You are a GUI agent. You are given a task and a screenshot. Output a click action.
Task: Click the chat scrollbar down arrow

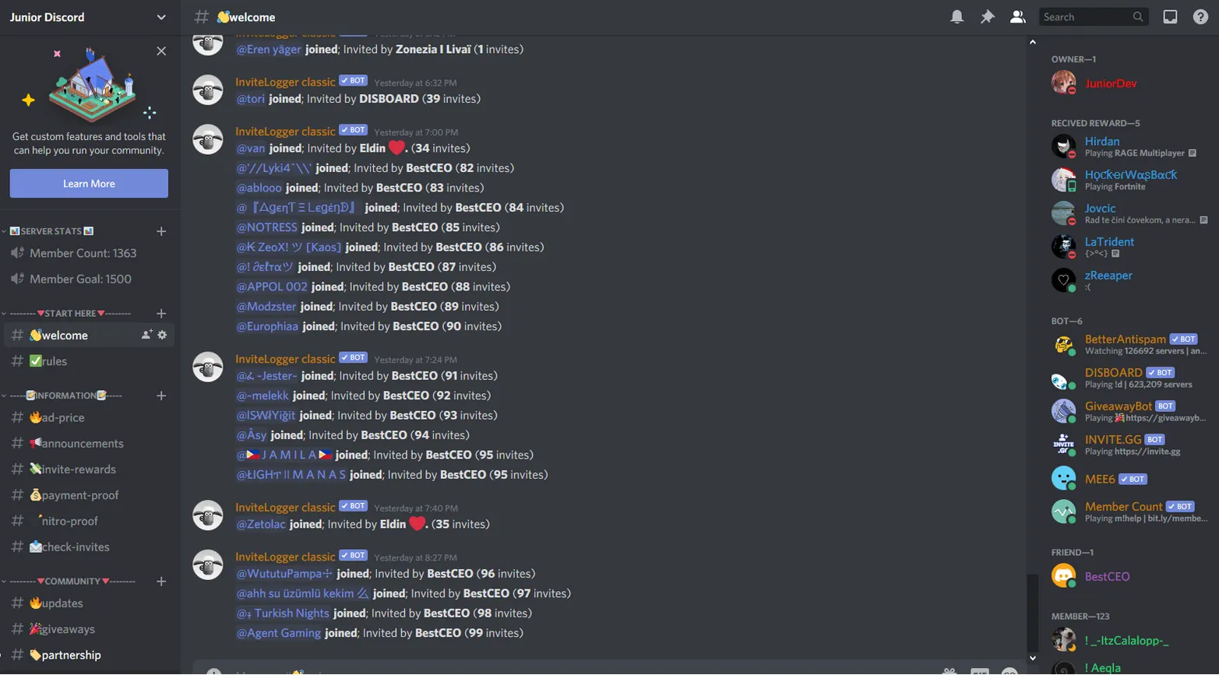[x=1033, y=658]
